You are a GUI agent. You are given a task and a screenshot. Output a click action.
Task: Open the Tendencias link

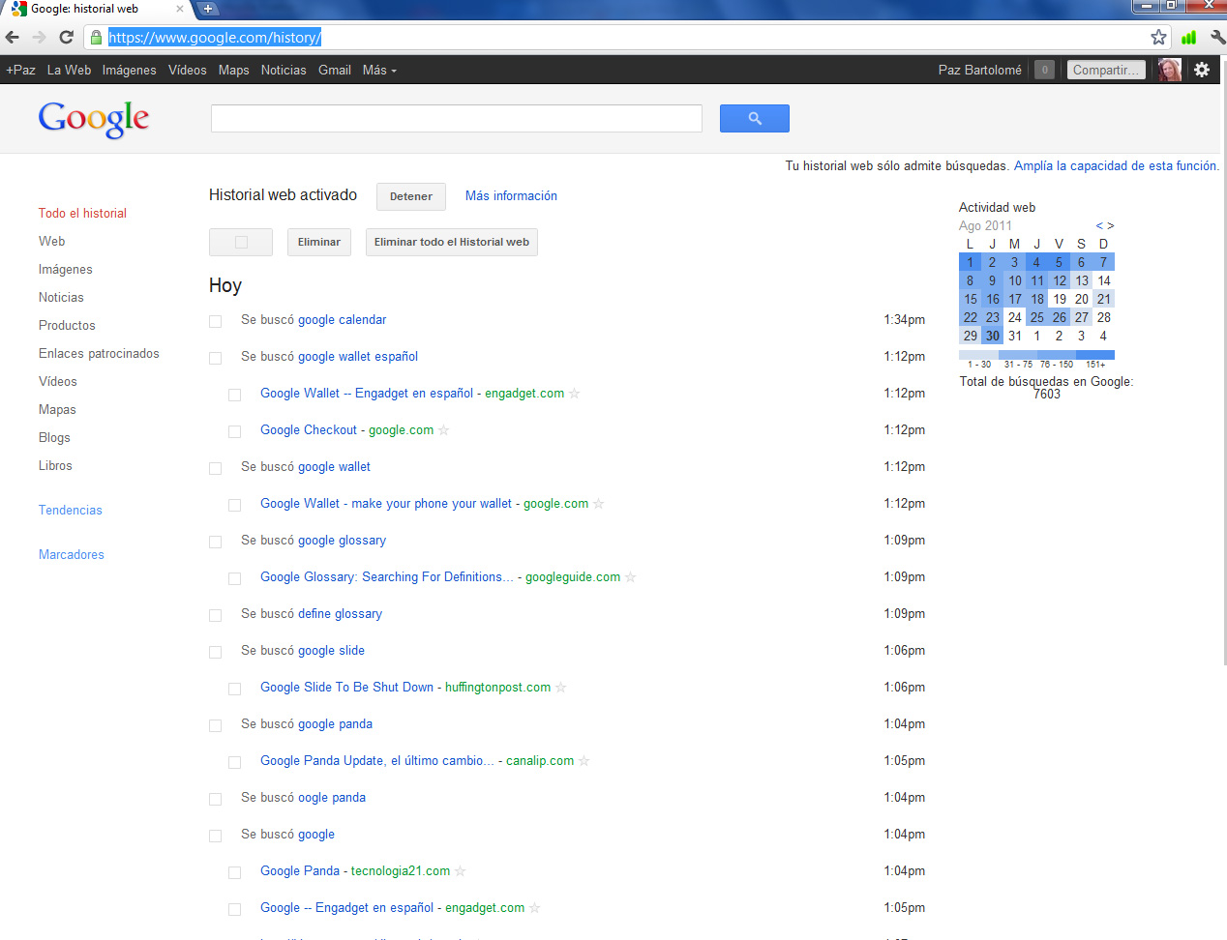click(x=71, y=510)
